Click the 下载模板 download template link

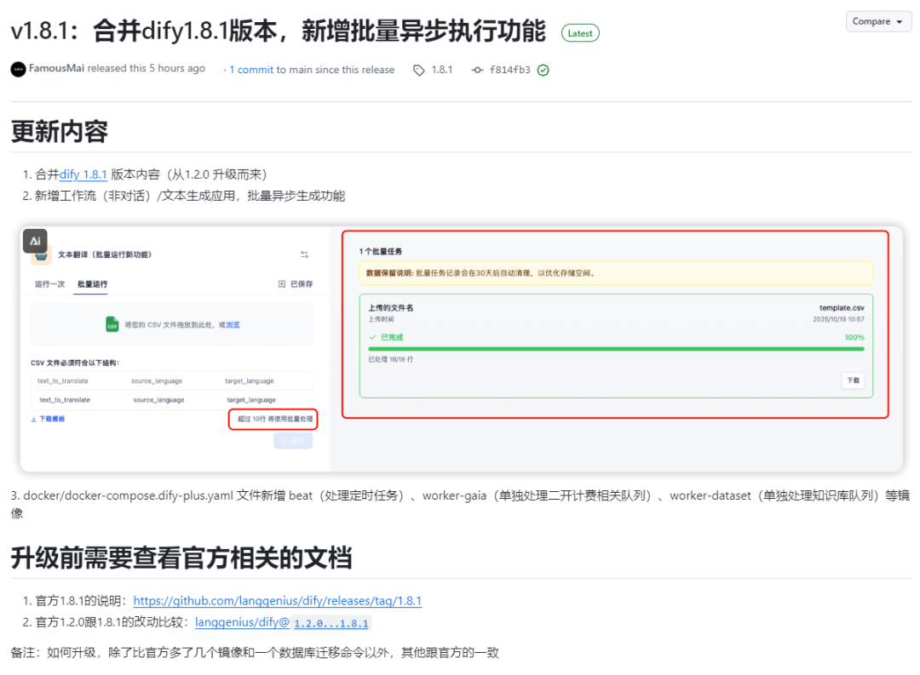48,419
